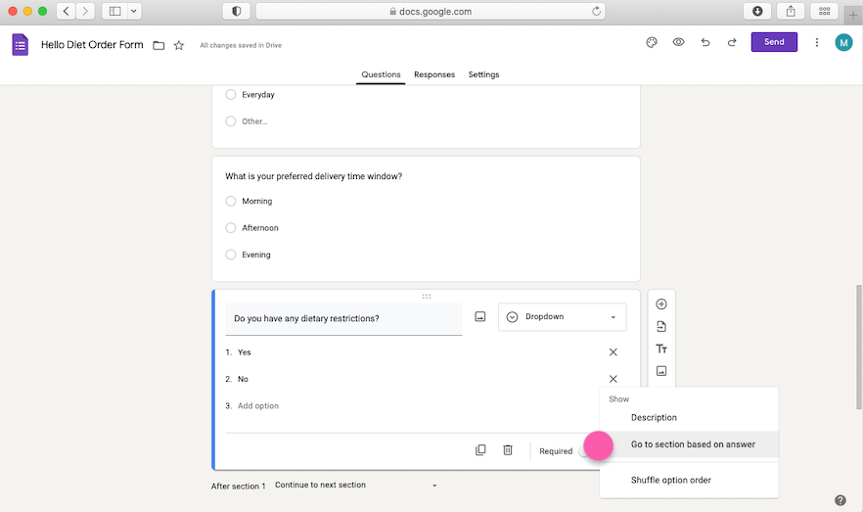Open the customize theme palette icon
863x512 pixels.
[x=652, y=42]
